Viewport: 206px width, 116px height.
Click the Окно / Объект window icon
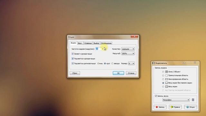click(166, 72)
